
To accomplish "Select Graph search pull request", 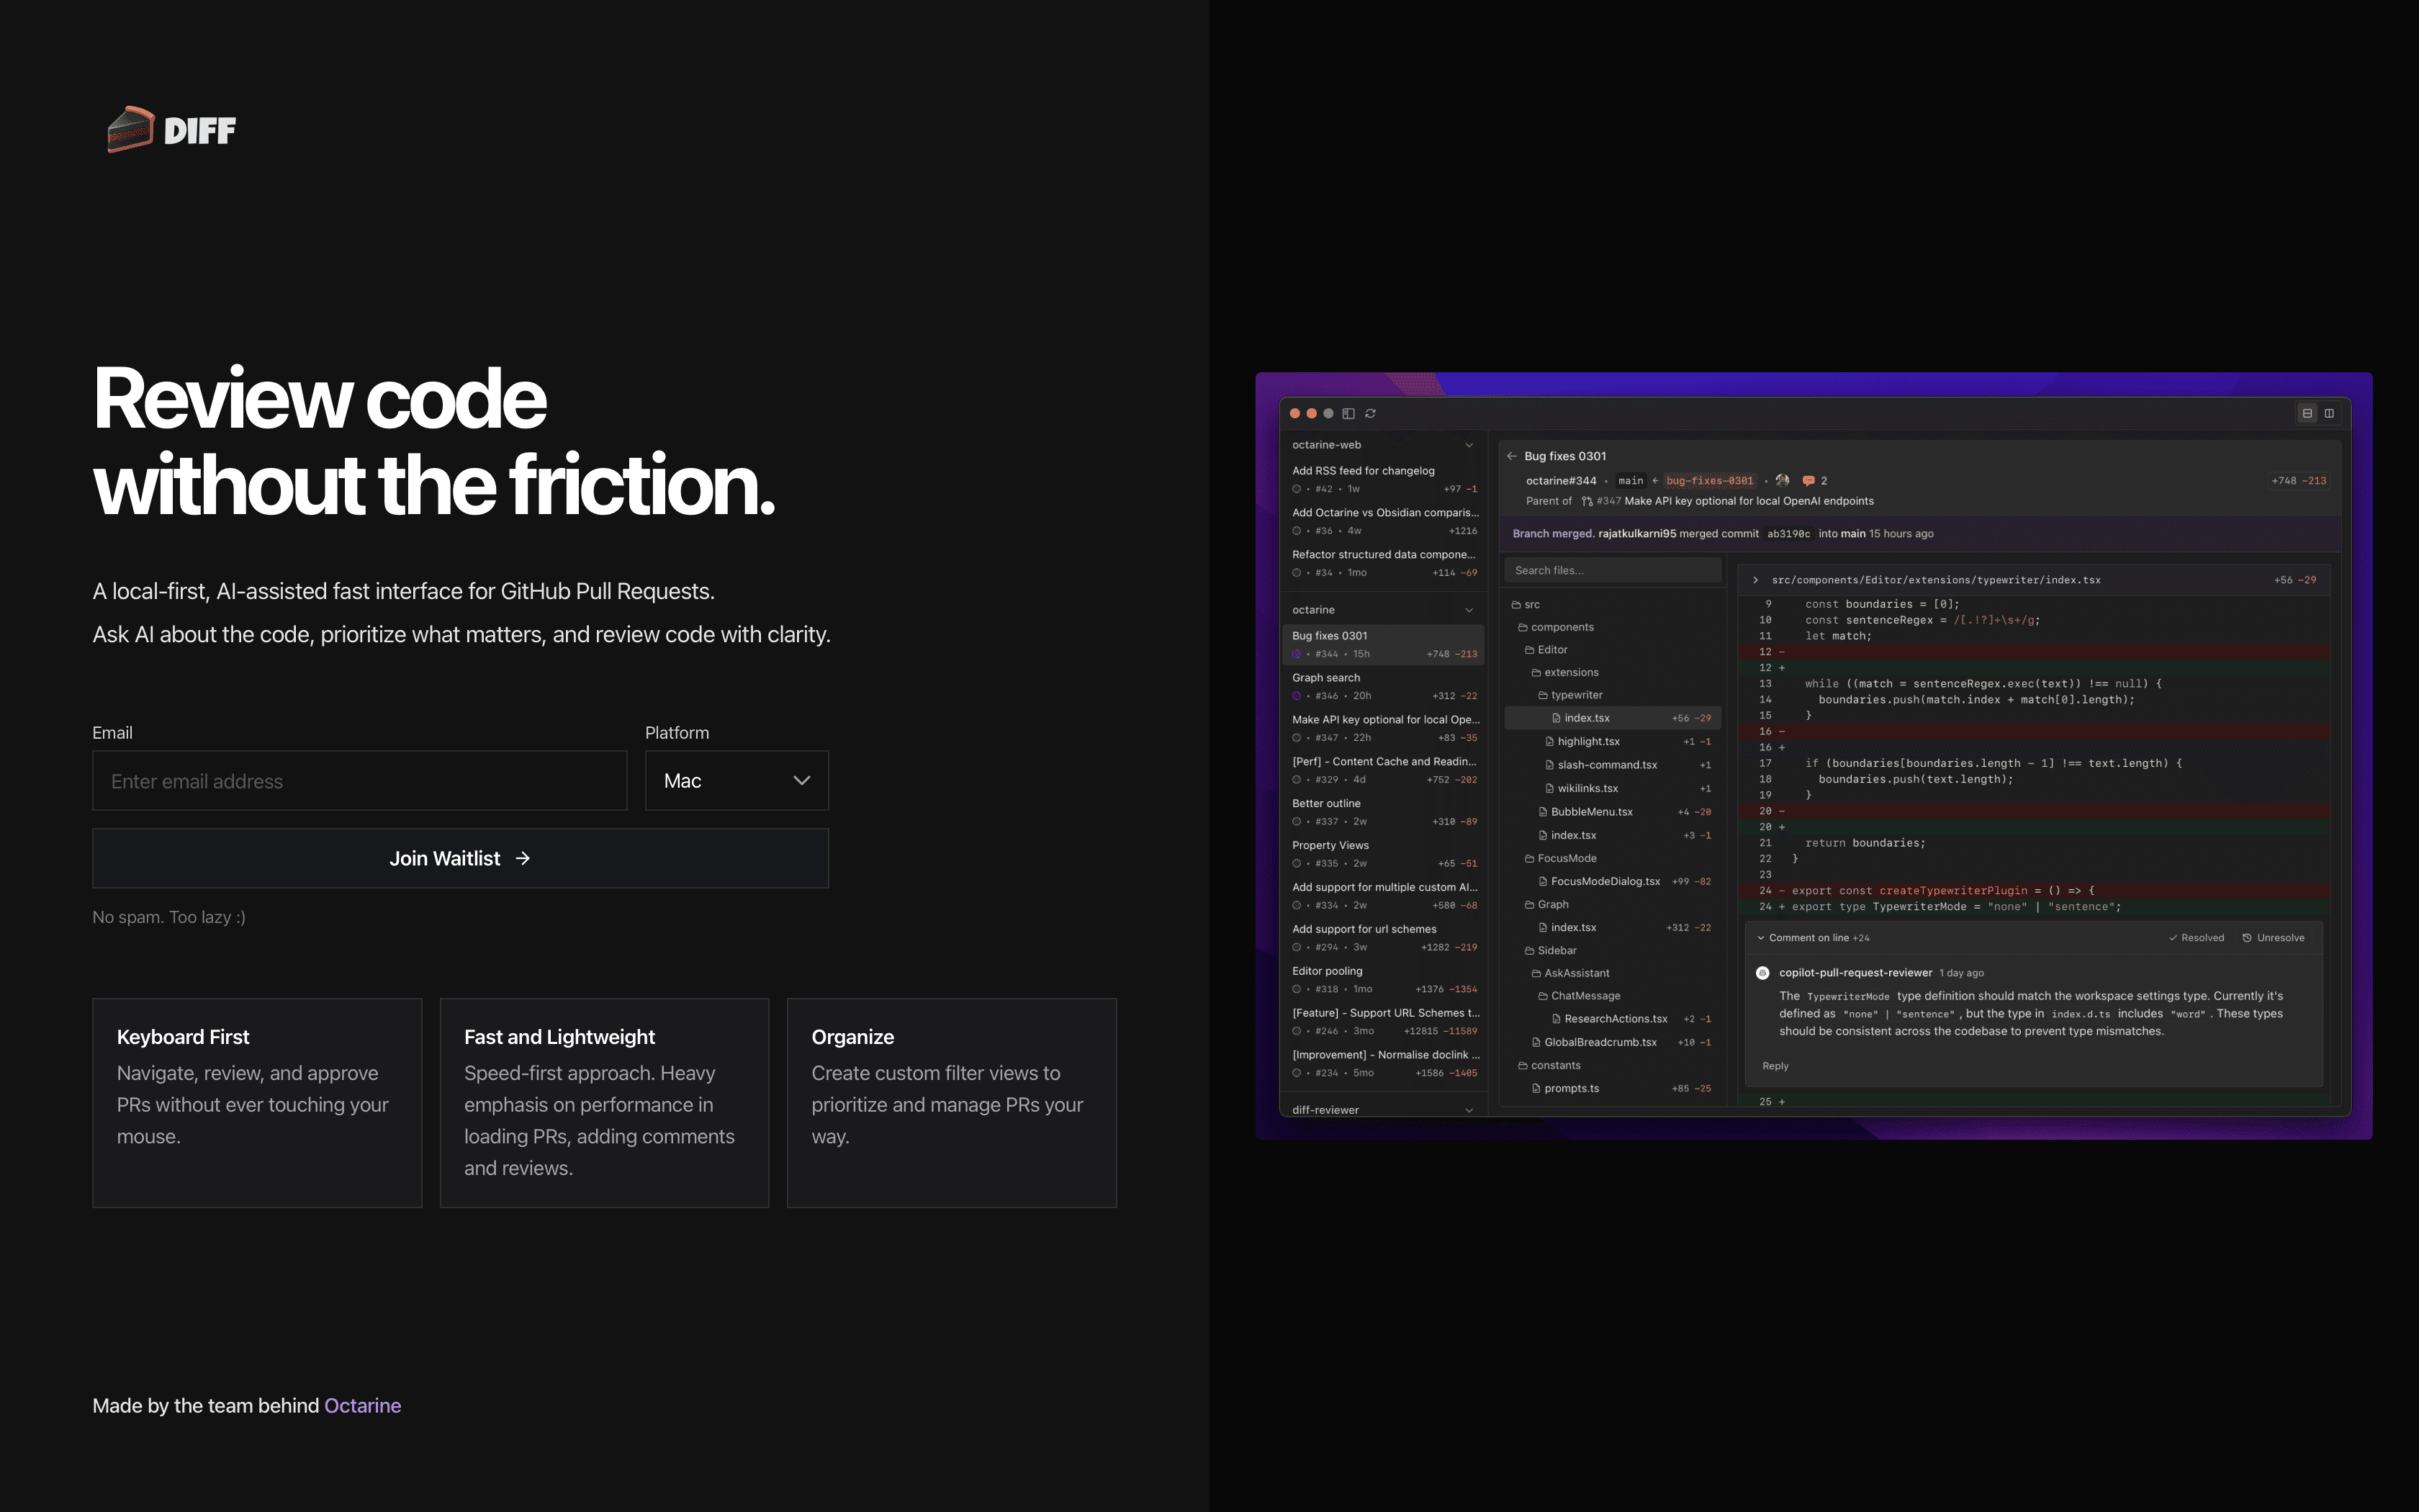I will [x=1384, y=687].
